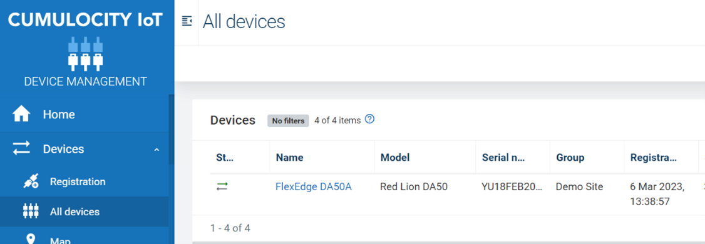Viewport: 705px width, 244px height.
Task: Click the Status column header
Action: tap(225, 157)
